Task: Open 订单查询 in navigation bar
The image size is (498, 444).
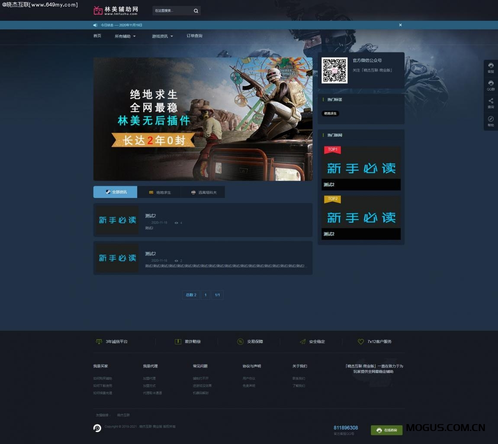Action: pos(194,36)
